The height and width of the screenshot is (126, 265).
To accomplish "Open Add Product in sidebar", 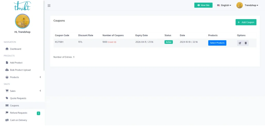I will click(16, 63).
